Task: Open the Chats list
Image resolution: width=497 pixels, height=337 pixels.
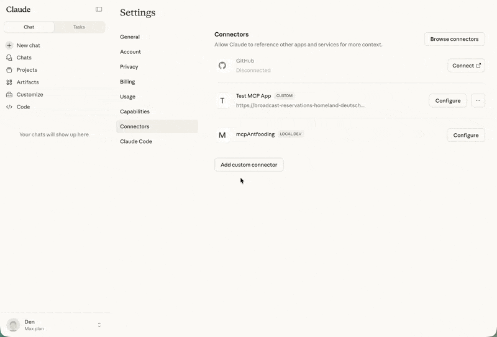Action: 24,58
